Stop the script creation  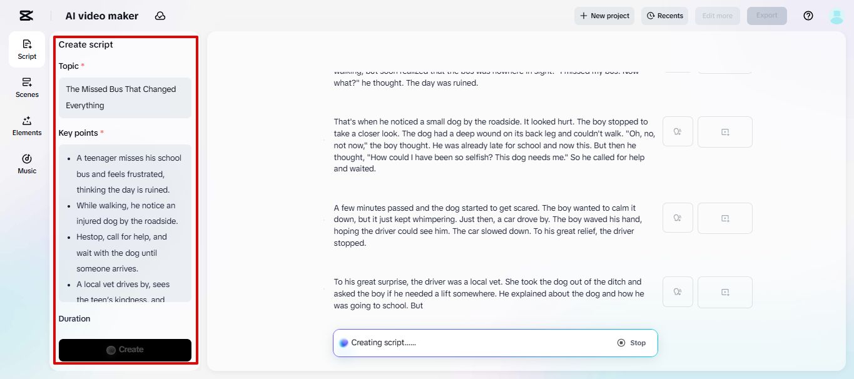[631, 343]
